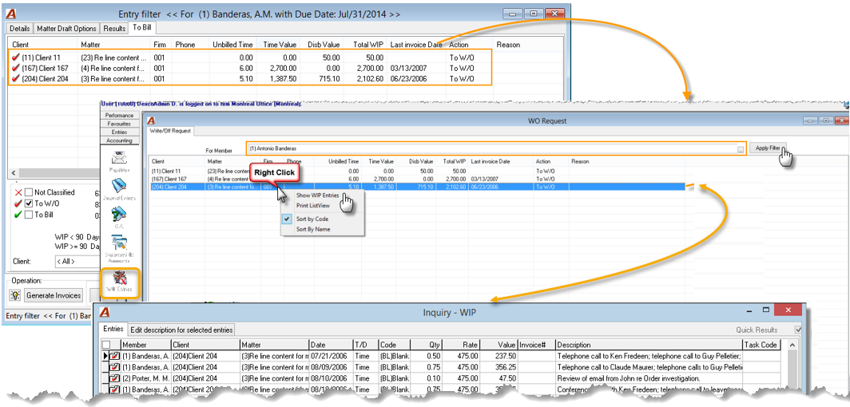Click the app logo icon in Inquiry - WIP title bar
This screenshot has width=850, height=407.
pyautogui.click(x=105, y=312)
